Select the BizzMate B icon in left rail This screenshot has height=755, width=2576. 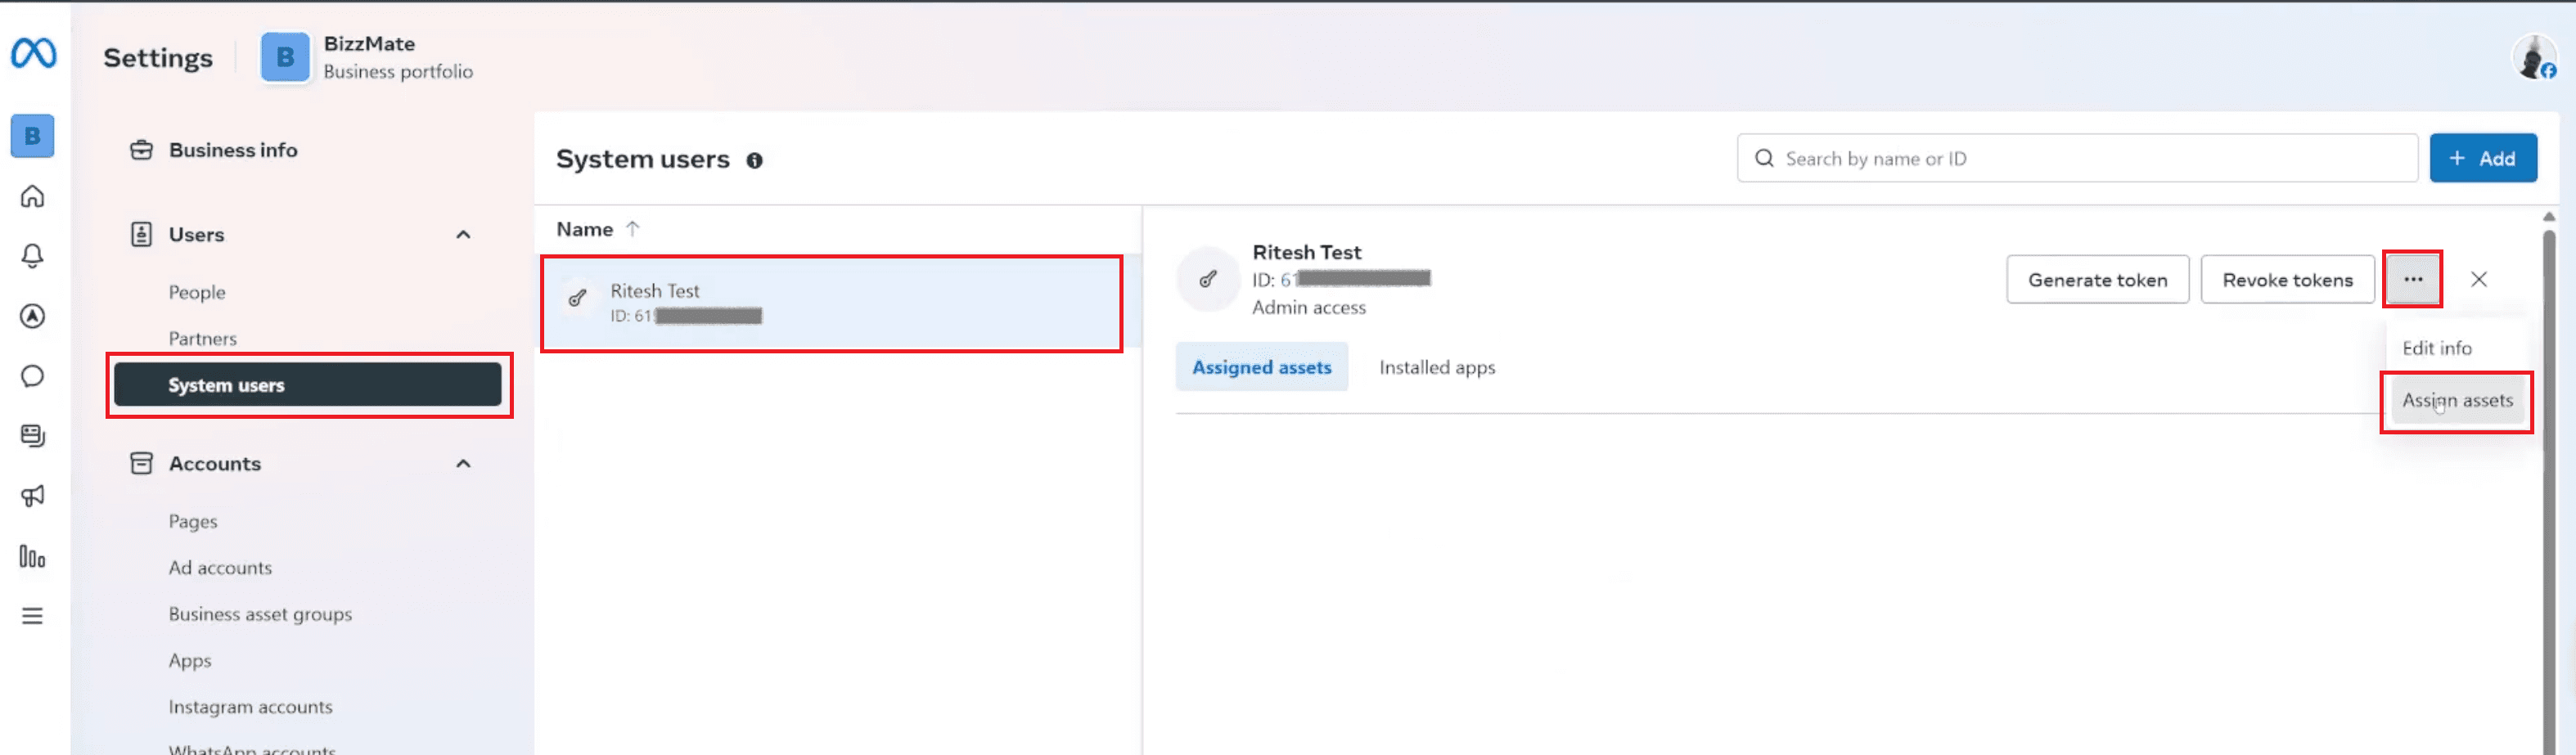click(33, 136)
